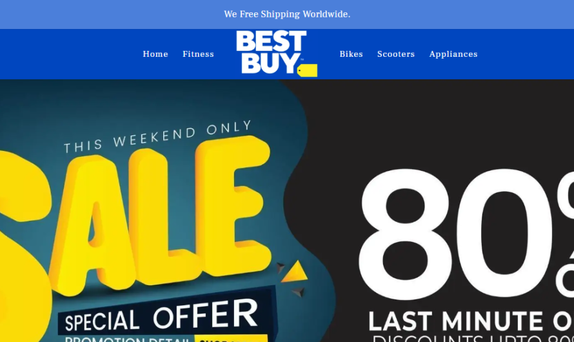Click the Discounts Upto 80% text line

473,338
